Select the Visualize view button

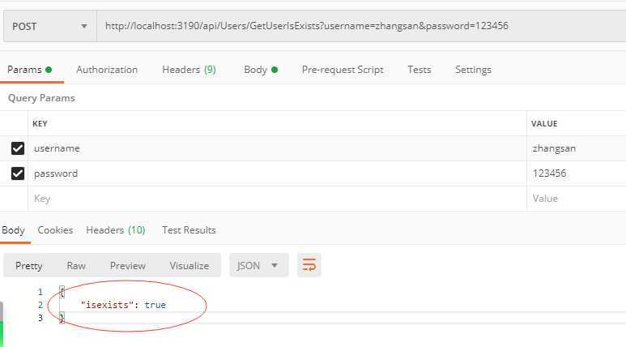pos(190,266)
